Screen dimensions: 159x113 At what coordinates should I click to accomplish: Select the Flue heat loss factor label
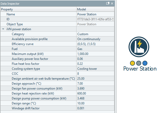(25, 64)
